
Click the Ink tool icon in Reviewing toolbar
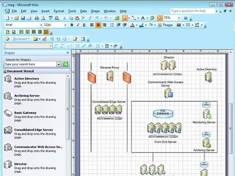(x=44, y=39)
